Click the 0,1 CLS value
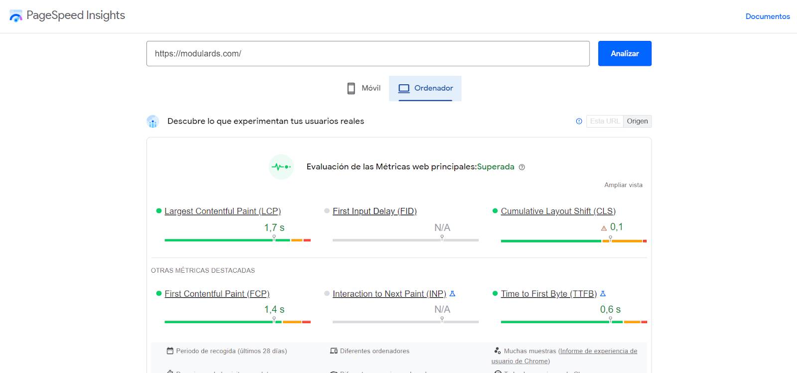 tap(617, 227)
